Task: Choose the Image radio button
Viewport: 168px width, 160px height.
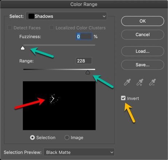Action: (67, 138)
